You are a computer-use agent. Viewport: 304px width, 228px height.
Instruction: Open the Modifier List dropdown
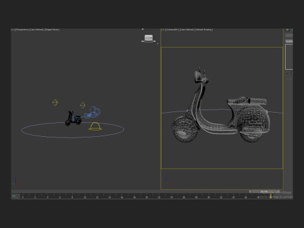[x=289, y=41]
